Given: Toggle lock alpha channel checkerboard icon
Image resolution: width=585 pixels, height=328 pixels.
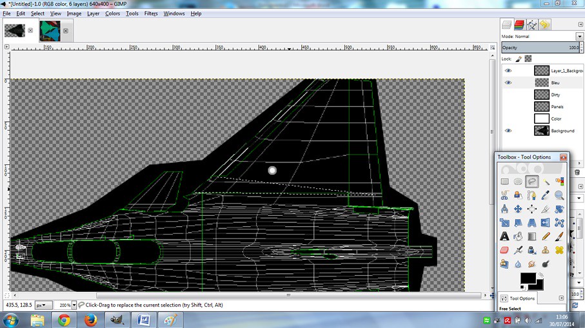Looking at the screenshot, I should coord(528,59).
